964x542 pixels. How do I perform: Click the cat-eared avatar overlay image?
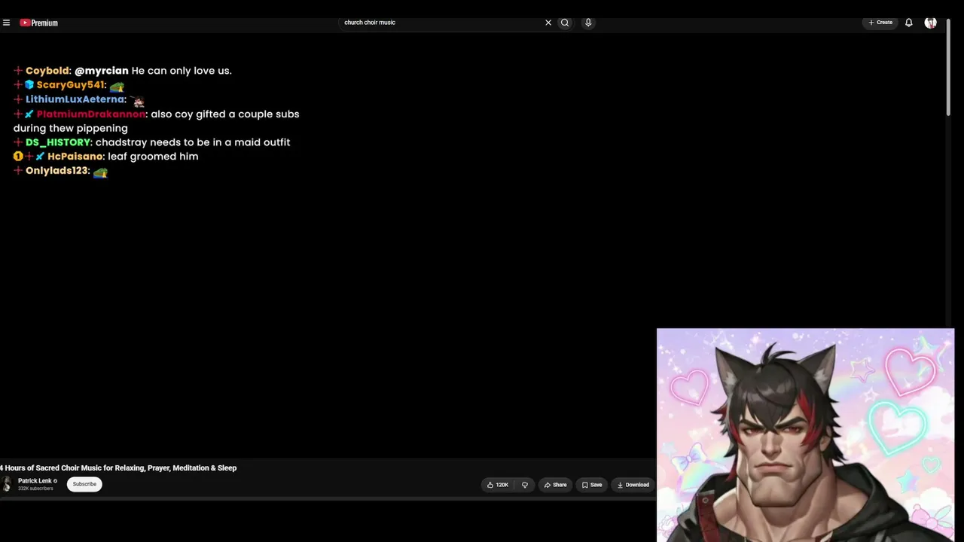point(805,435)
